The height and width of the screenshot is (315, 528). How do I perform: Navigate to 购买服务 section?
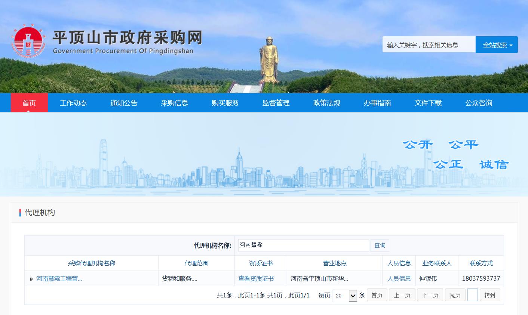point(225,103)
